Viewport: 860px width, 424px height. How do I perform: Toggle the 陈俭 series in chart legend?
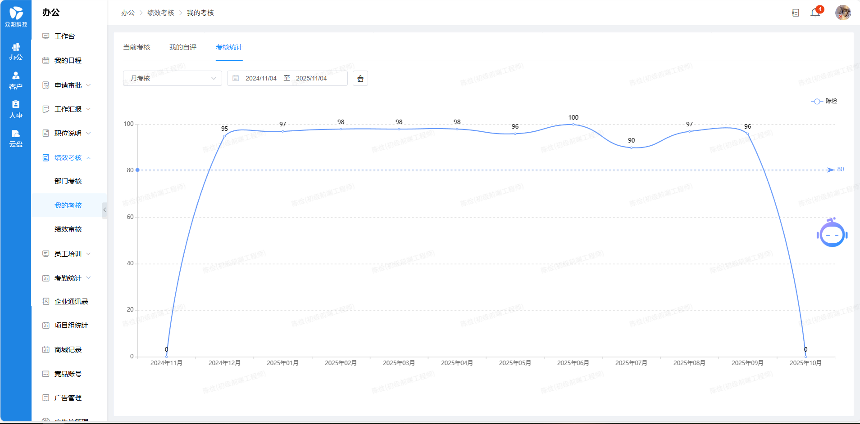coord(824,101)
